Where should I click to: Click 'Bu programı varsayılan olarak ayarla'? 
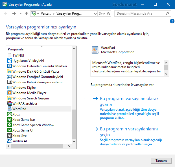coord(129,101)
